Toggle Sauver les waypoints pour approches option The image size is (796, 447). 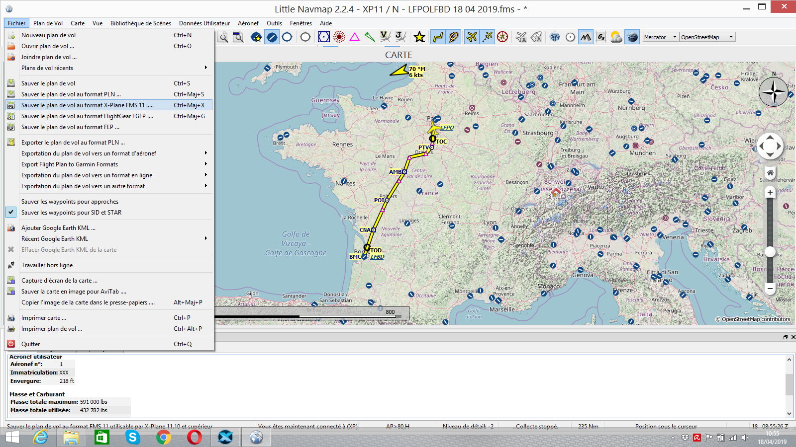click(70, 202)
